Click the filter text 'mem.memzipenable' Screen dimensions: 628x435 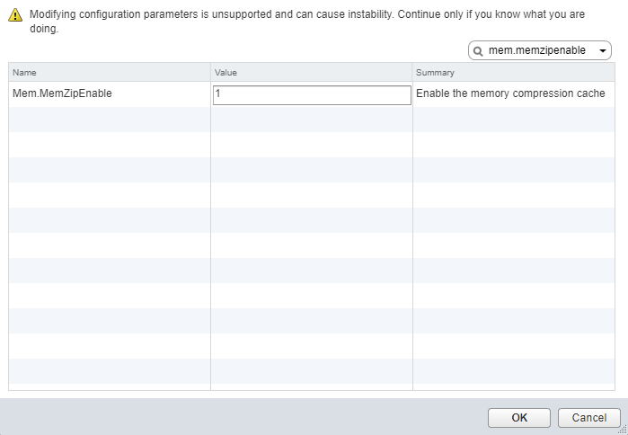tap(537, 51)
